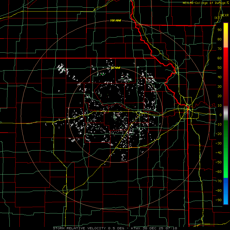Click the "KTWX" radar site identifier
Image resolution: width=230 pixels, height=230 pixels.
tap(136, 228)
